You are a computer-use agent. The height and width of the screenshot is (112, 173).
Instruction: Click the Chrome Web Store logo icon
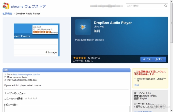pyautogui.click(x=6, y=6)
